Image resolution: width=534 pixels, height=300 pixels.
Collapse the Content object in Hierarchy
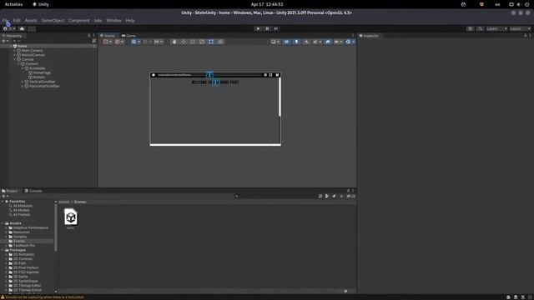point(18,64)
